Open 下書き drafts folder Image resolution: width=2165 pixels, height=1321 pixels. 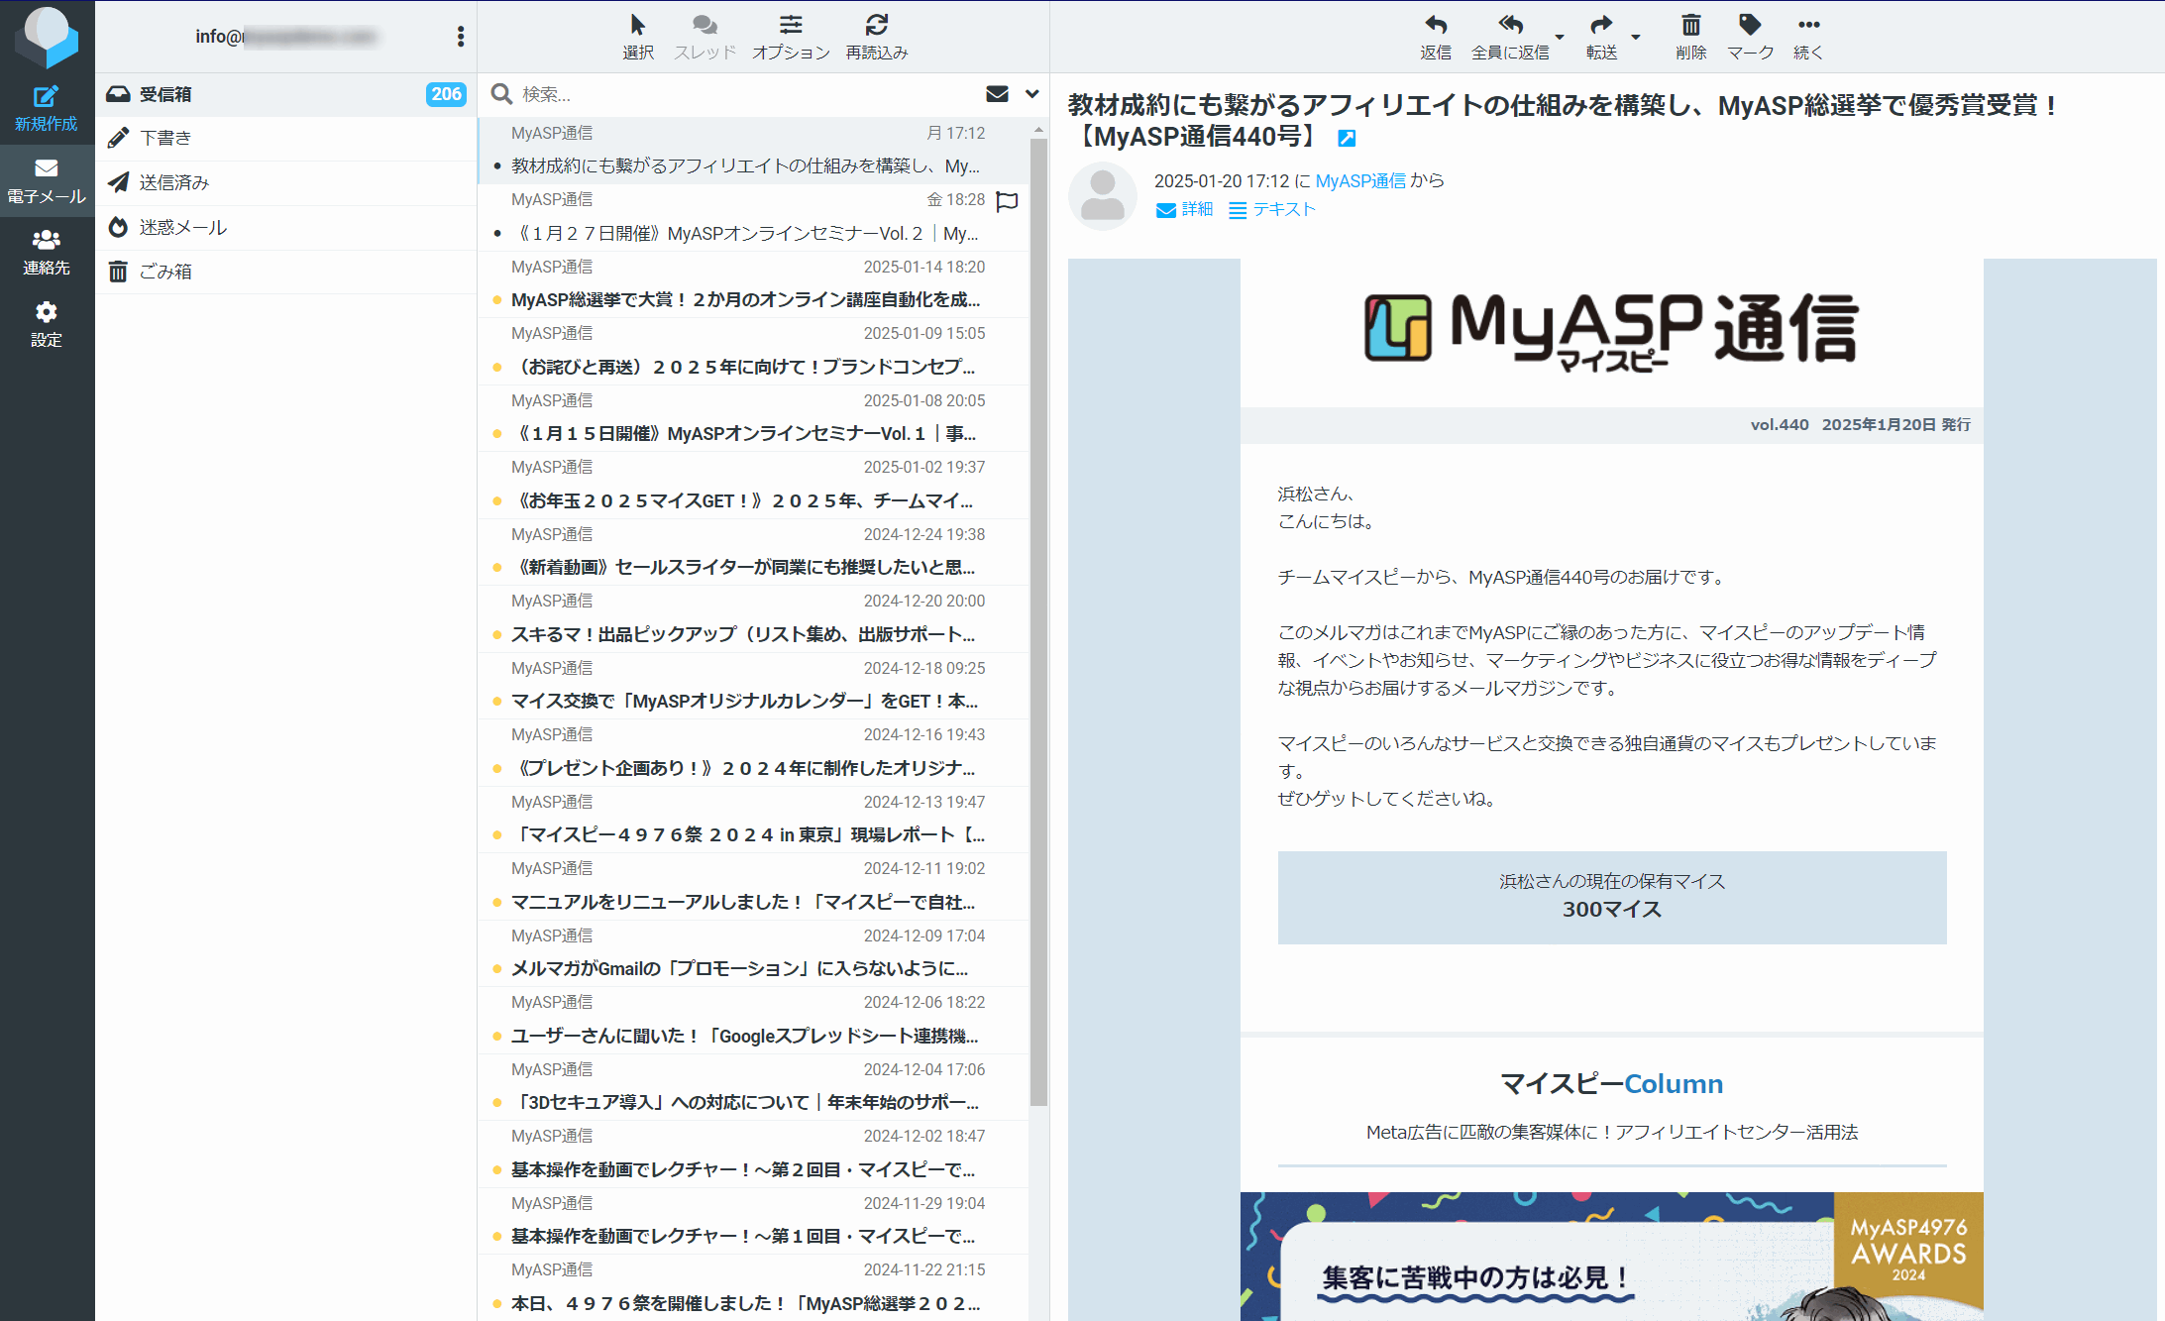click(x=285, y=138)
